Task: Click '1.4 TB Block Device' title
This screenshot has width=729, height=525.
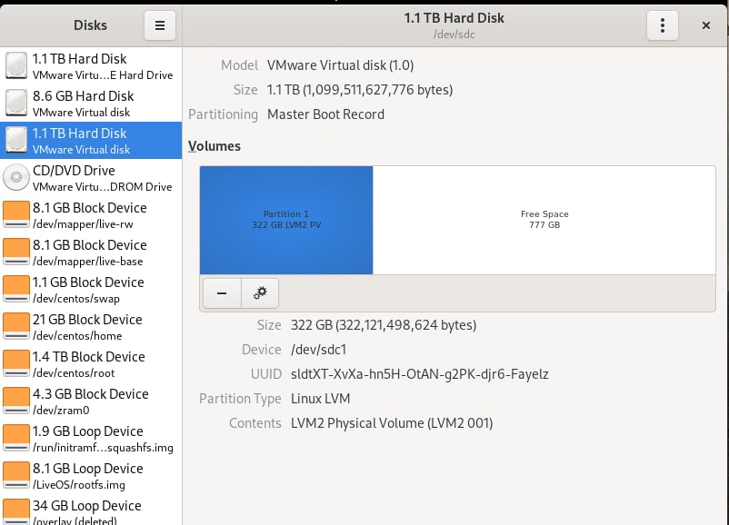Action: pos(89,357)
